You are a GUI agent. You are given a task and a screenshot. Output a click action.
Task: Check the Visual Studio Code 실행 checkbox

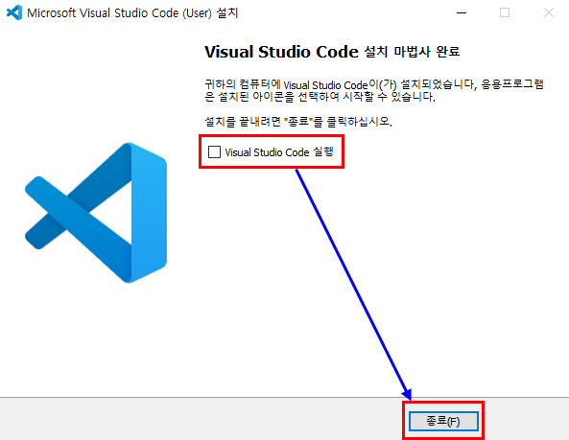pos(214,151)
